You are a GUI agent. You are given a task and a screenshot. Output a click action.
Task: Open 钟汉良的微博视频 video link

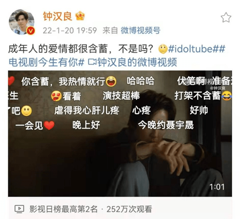(x=132, y=62)
